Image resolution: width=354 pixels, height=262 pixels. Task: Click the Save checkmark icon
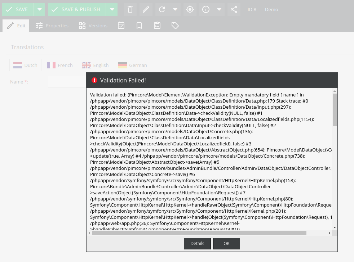[x=9, y=9]
